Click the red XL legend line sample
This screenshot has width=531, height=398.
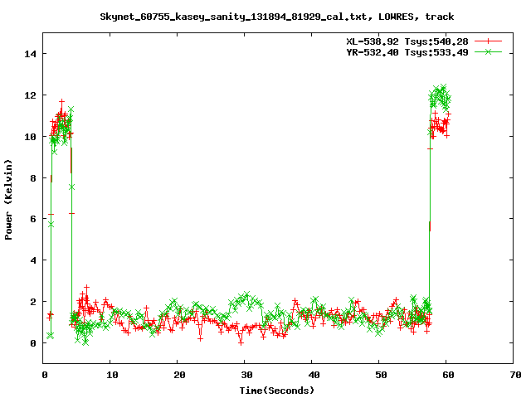tap(488, 41)
